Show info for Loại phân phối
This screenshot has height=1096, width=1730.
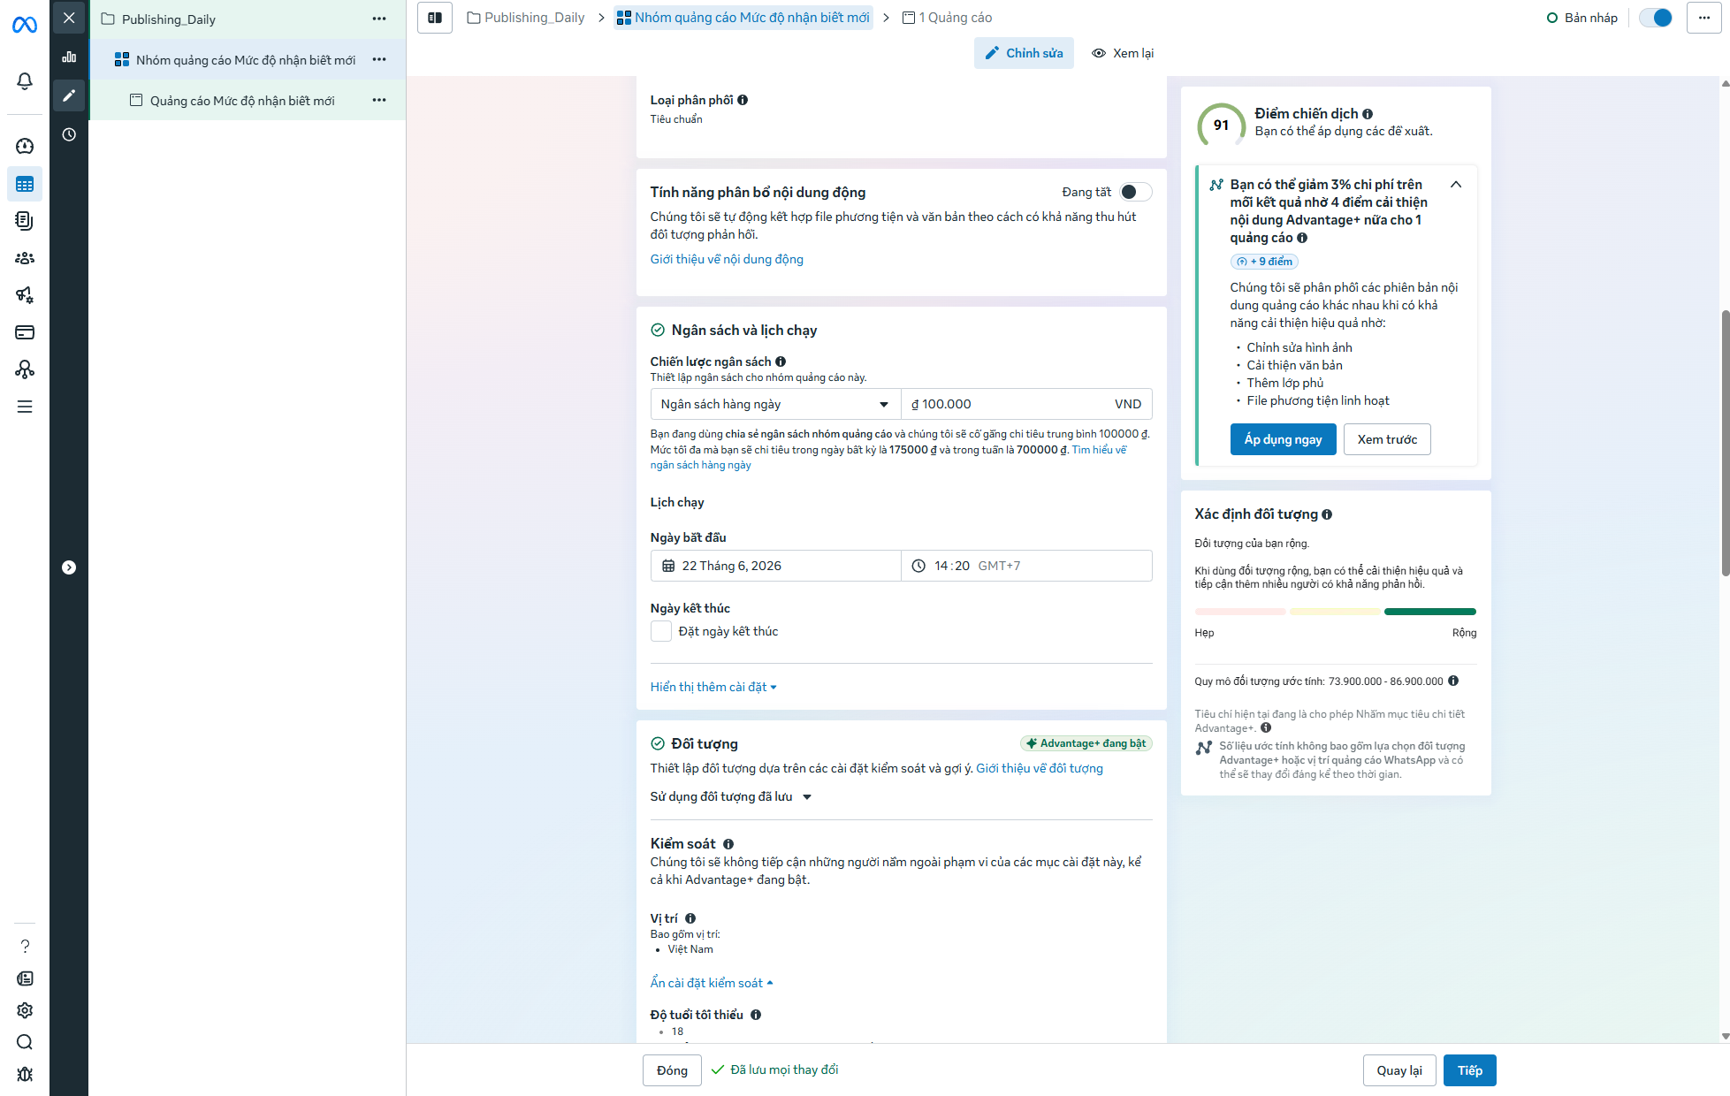743,100
